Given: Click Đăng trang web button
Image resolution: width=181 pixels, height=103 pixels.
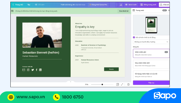Looking at the screenshot, I should (148, 5).
